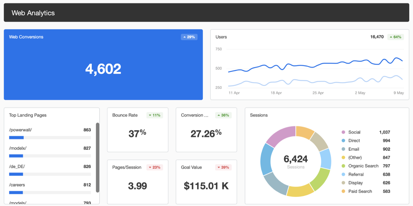Click the Web Analytics header title
Viewport: 413px width, 206px height.
pos(33,13)
